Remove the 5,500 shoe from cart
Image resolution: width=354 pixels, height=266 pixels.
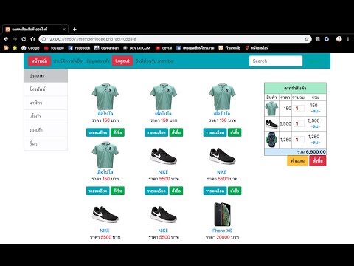tap(316, 126)
